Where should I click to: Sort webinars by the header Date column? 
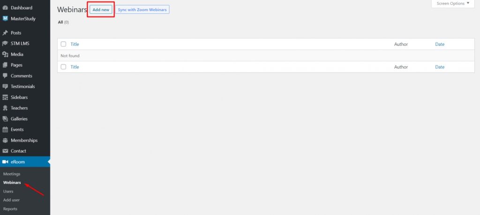tap(440, 44)
